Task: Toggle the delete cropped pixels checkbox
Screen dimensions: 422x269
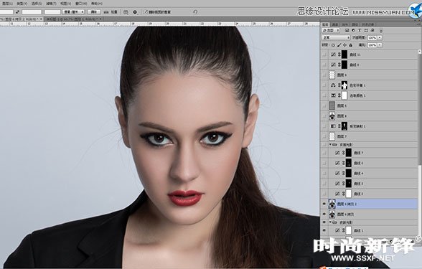Action: click(x=146, y=12)
